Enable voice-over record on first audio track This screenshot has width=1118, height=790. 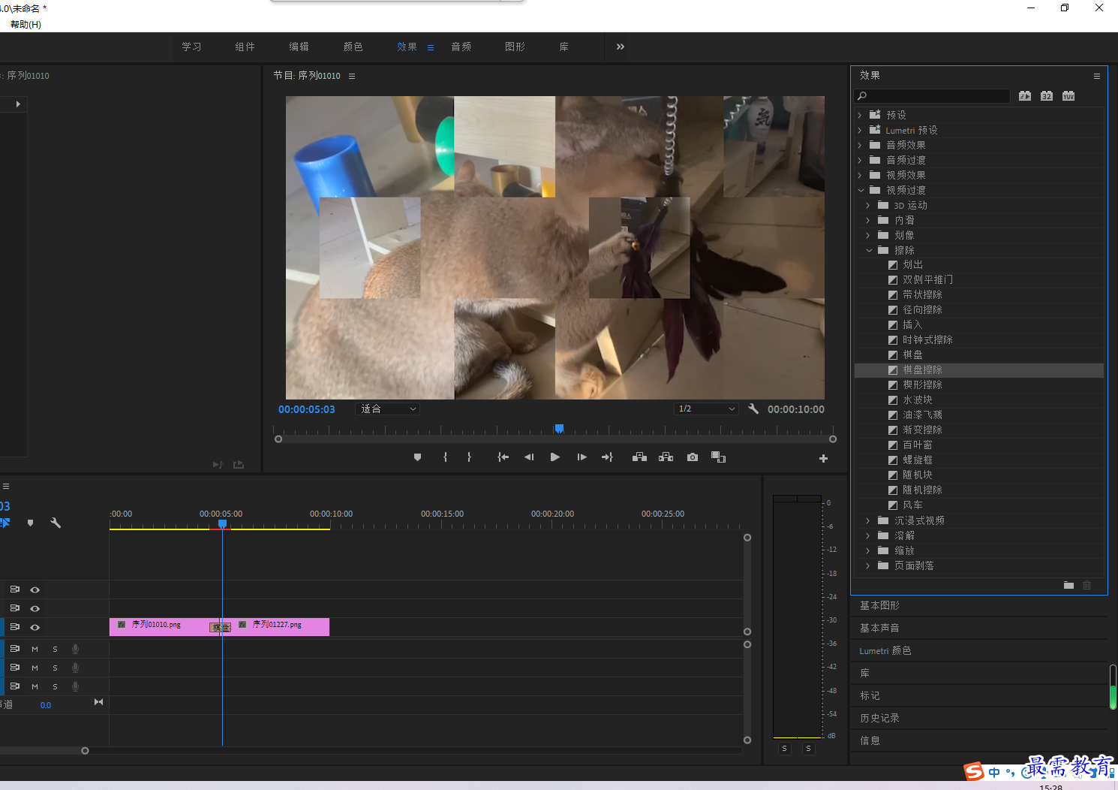[75, 649]
